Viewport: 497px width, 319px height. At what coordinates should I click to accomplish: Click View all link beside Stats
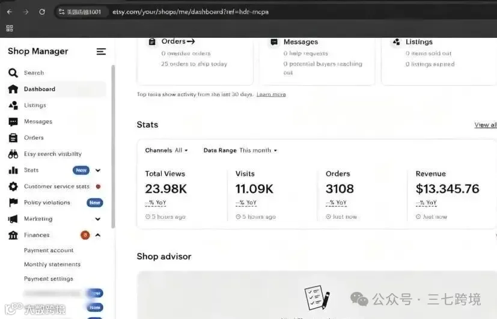(485, 125)
